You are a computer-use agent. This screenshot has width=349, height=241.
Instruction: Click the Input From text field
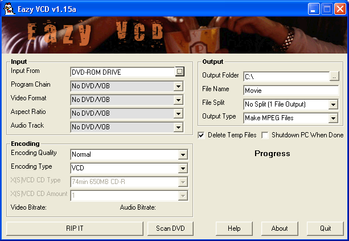122,72
